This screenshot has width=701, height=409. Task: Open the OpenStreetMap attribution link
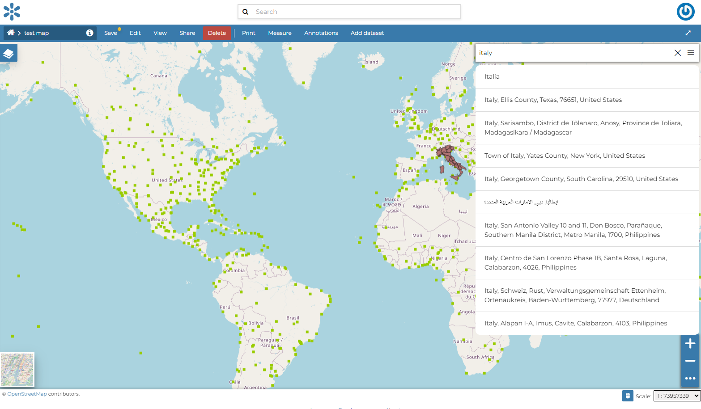click(x=27, y=394)
